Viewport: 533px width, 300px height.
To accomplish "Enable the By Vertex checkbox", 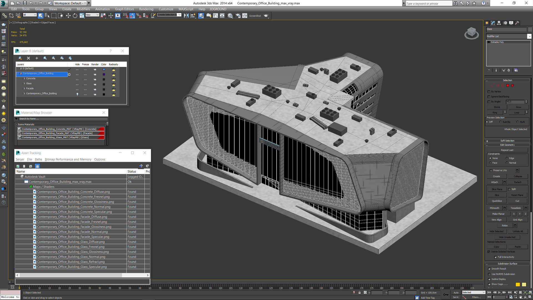I will 489,92.
